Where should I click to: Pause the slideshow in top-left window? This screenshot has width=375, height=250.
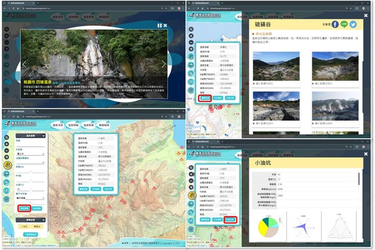point(159,26)
